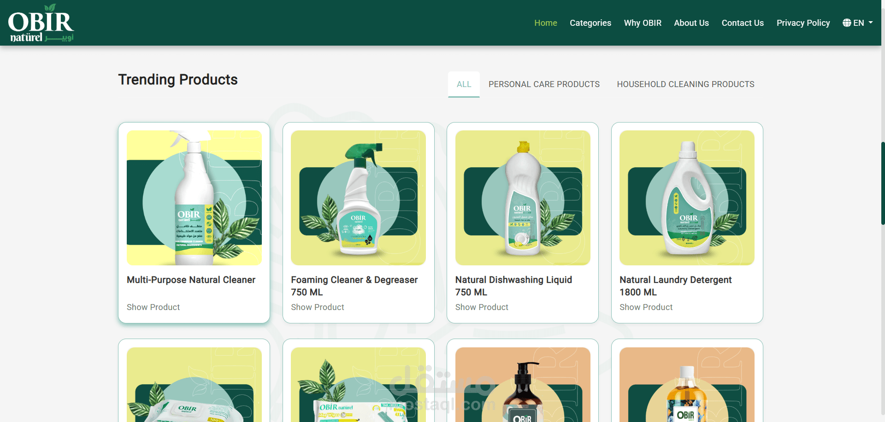Click the page vertical scrollbar thumb
The width and height of the screenshot is (885, 422).
click(x=883, y=183)
